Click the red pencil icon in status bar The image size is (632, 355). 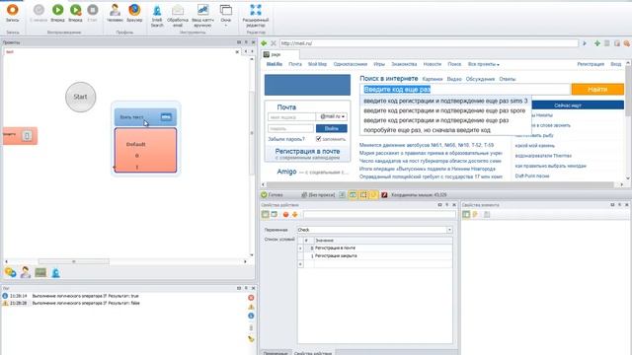tap(384, 195)
